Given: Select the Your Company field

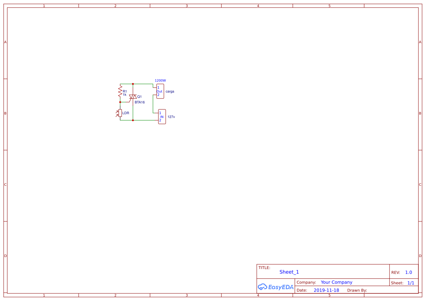Looking at the screenshot, I should tap(336, 282).
